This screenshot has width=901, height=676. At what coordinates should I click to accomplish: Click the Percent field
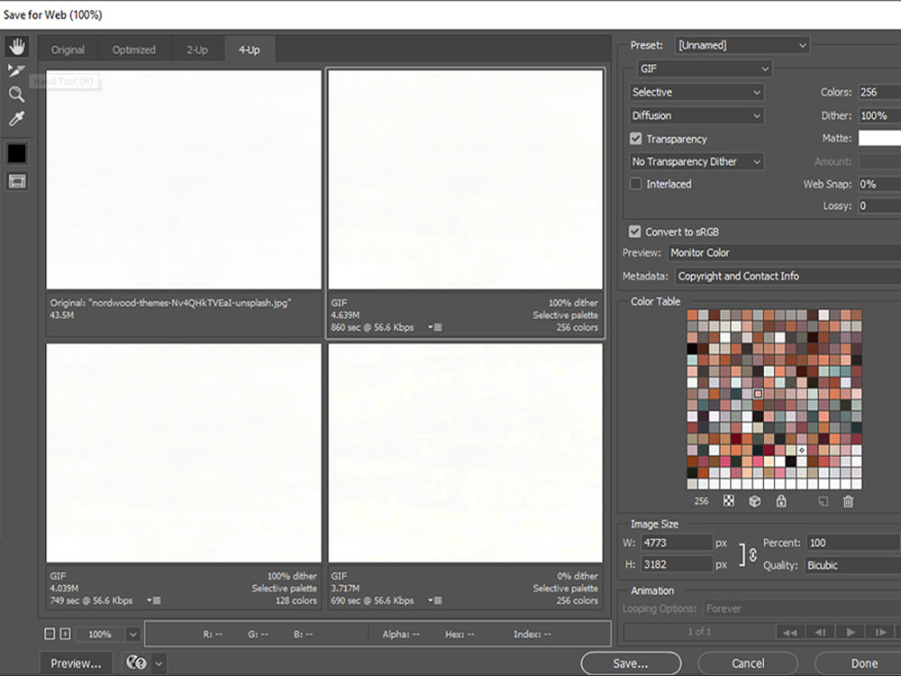[852, 543]
